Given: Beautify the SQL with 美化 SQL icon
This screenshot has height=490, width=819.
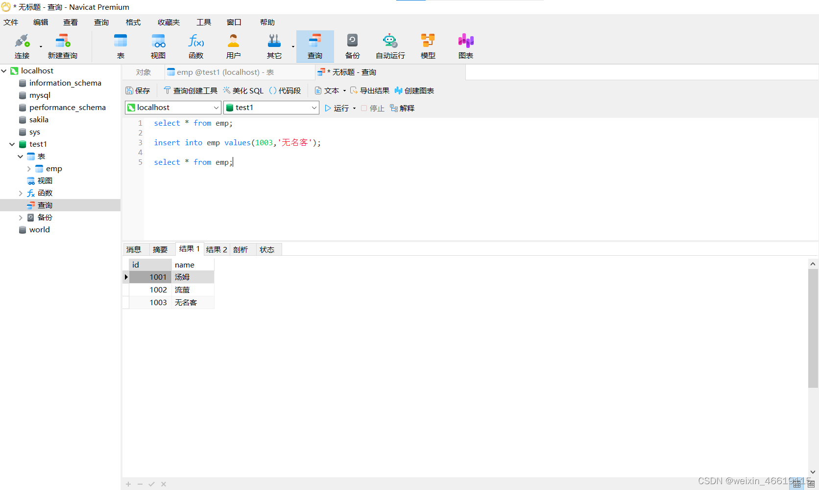Looking at the screenshot, I should tap(243, 90).
